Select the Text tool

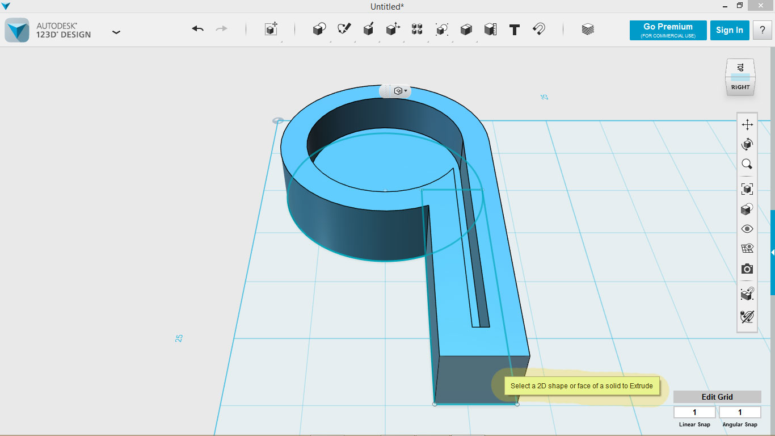point(515,30)
